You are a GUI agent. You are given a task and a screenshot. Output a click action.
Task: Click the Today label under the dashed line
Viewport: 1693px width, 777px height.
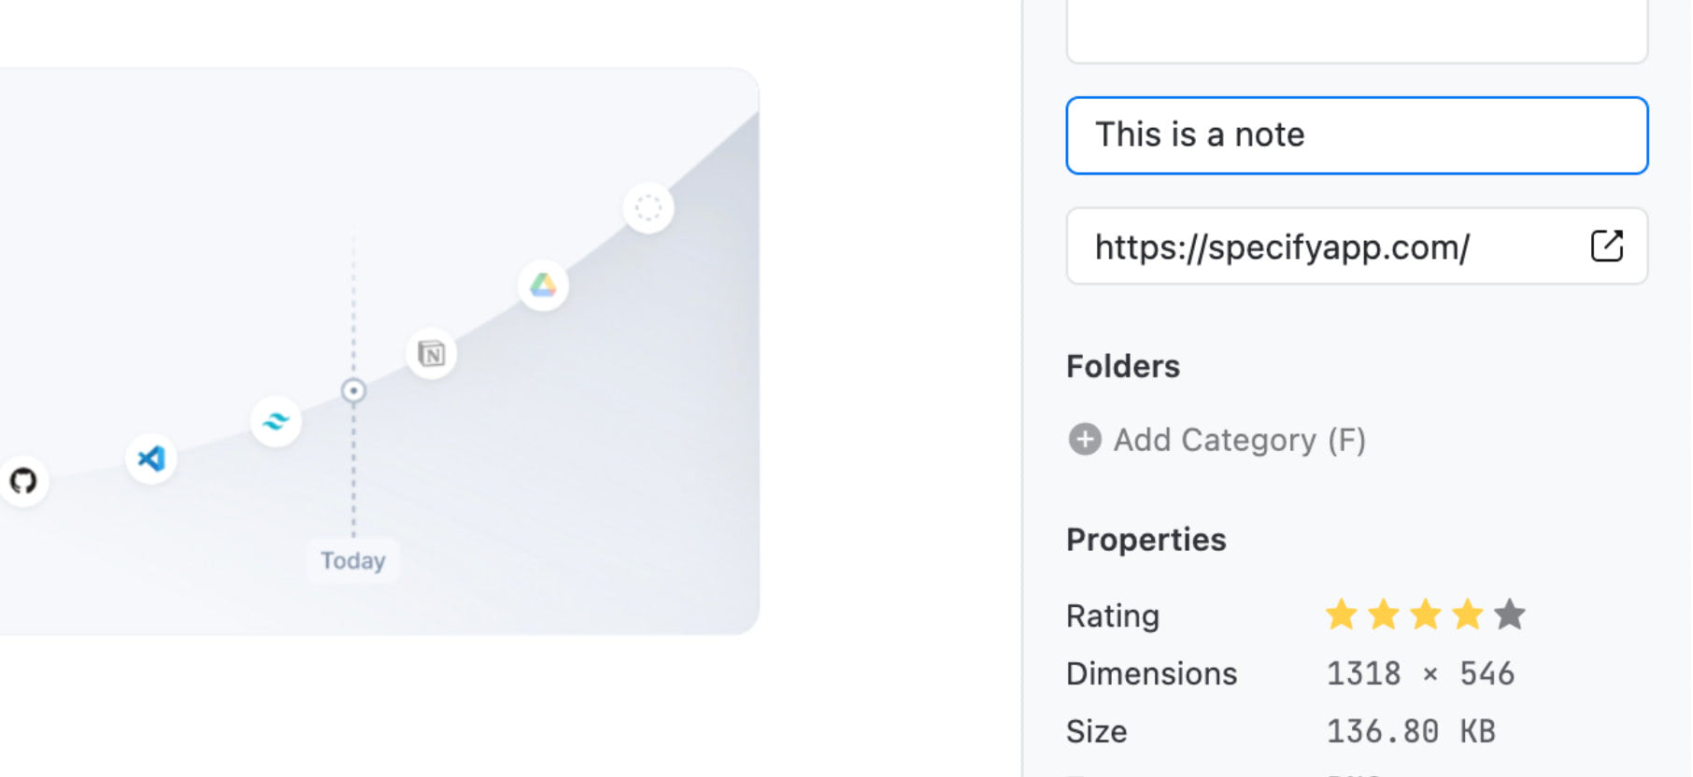coord(353,560)
